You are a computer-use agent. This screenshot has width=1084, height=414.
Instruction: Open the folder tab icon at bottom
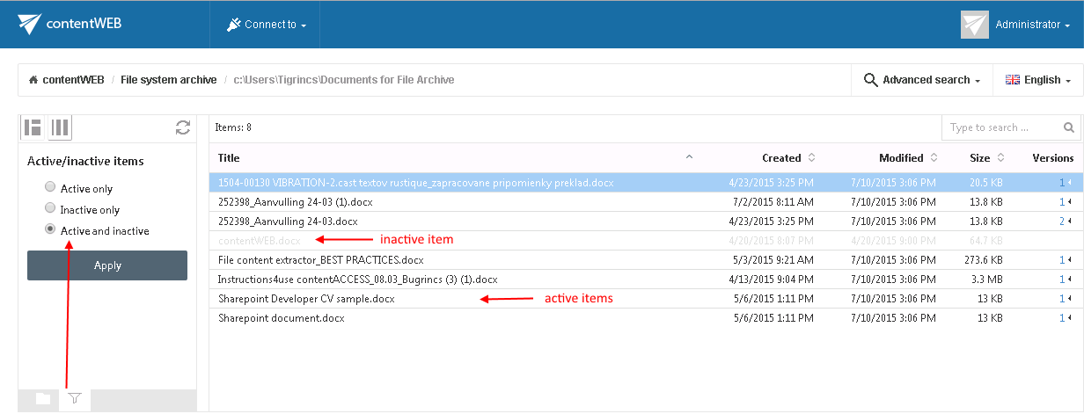[43, 399]
